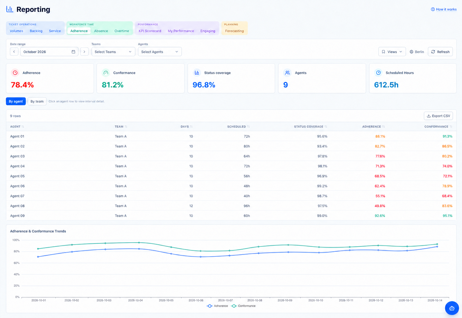Switch to By agent view

pos(16,101)
